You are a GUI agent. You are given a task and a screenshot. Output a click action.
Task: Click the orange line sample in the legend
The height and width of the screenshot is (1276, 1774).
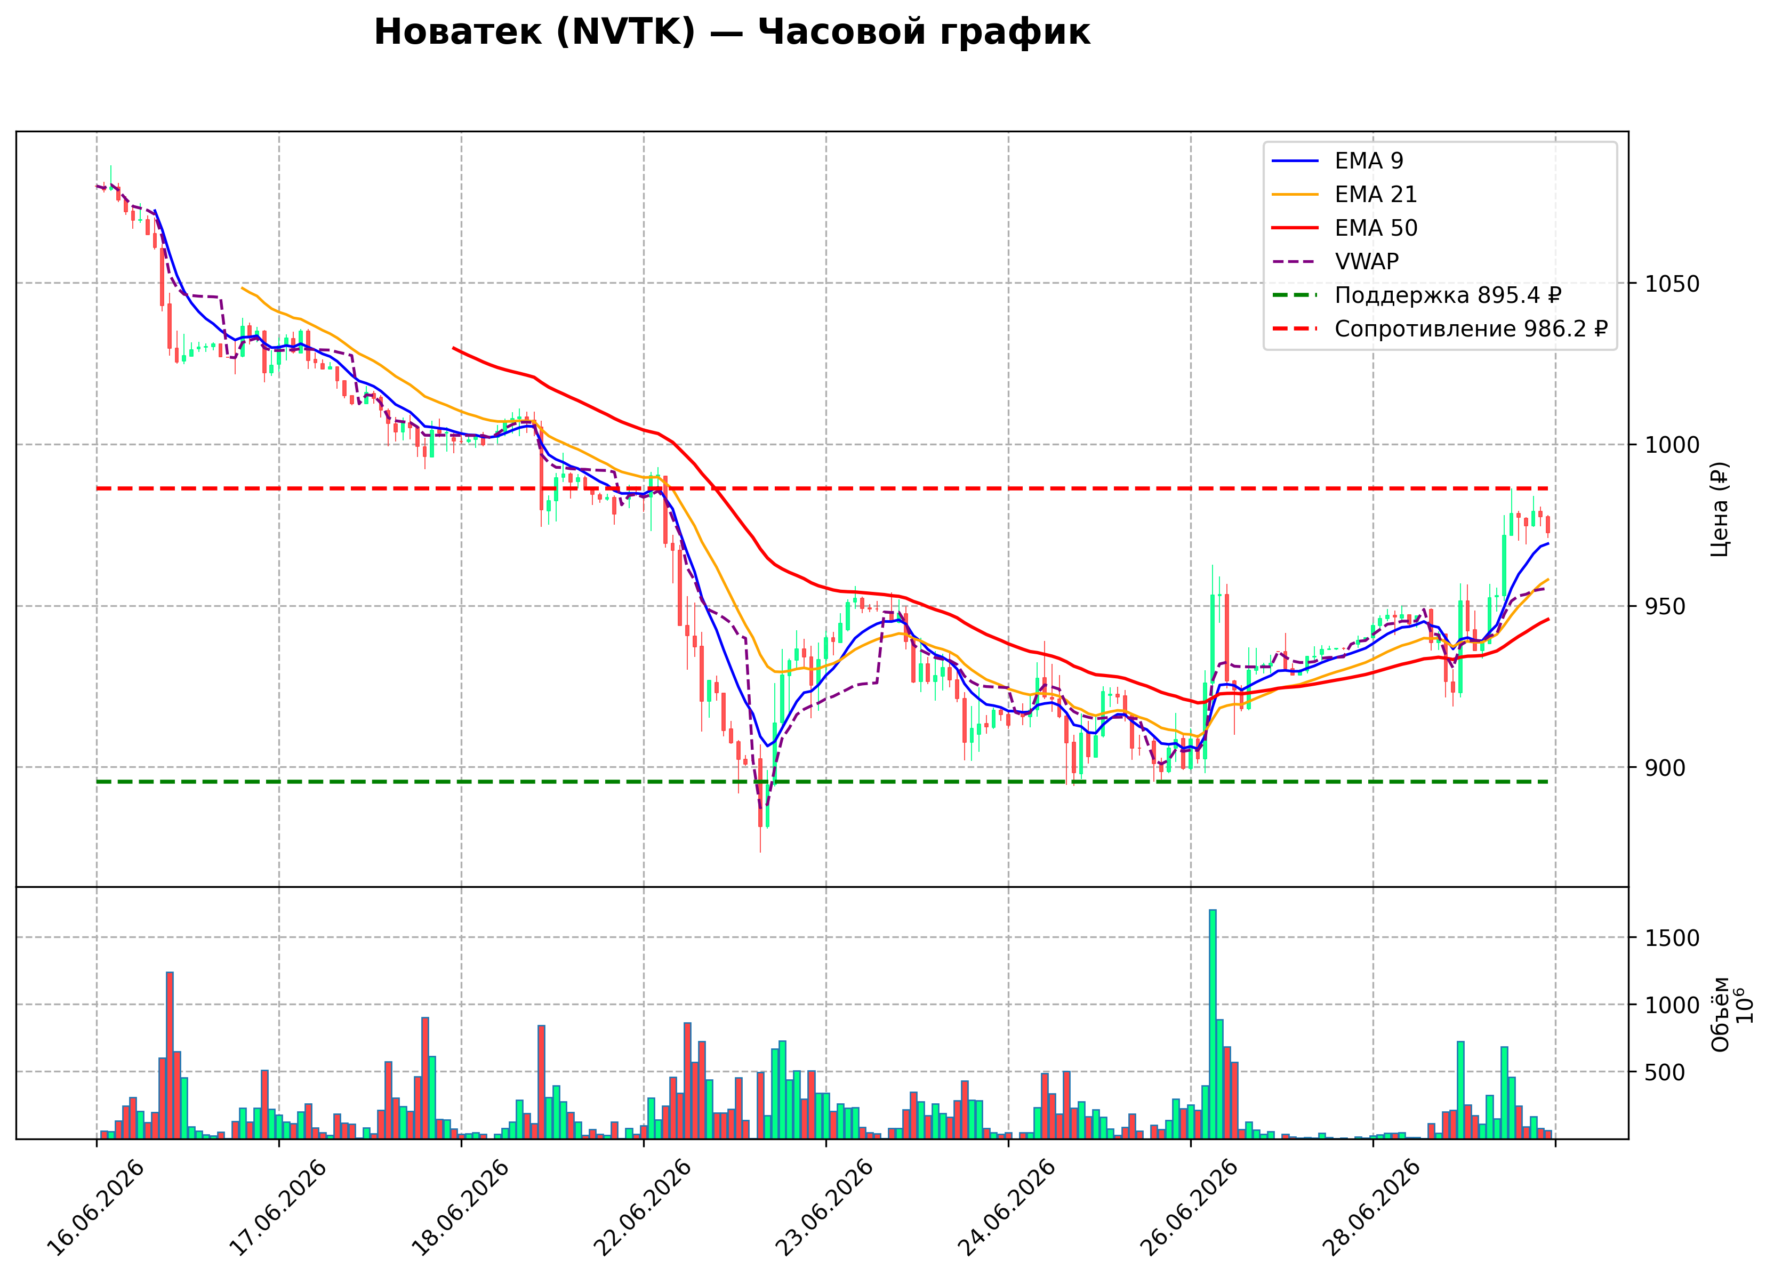1295,194
